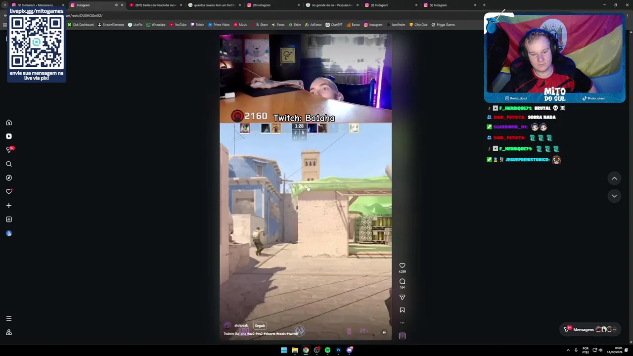633x356 pixels.
Task: Open the Meta apps icon at sidebar bottom
Action: point(9,333)
